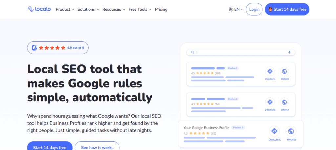Click the G2 logo in rating badge

34,48
